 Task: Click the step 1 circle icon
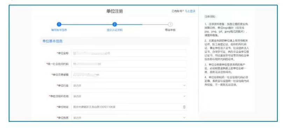[59, 24]
